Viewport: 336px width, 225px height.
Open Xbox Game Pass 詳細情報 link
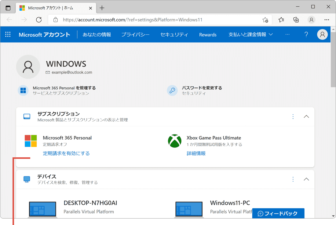[196, 153]
